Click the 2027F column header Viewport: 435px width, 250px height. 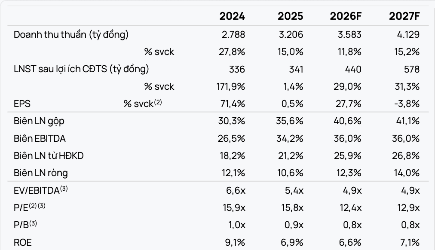404,16
